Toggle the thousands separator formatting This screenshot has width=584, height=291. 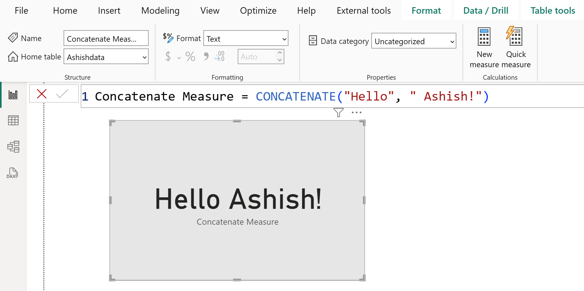tap(206, 56)
